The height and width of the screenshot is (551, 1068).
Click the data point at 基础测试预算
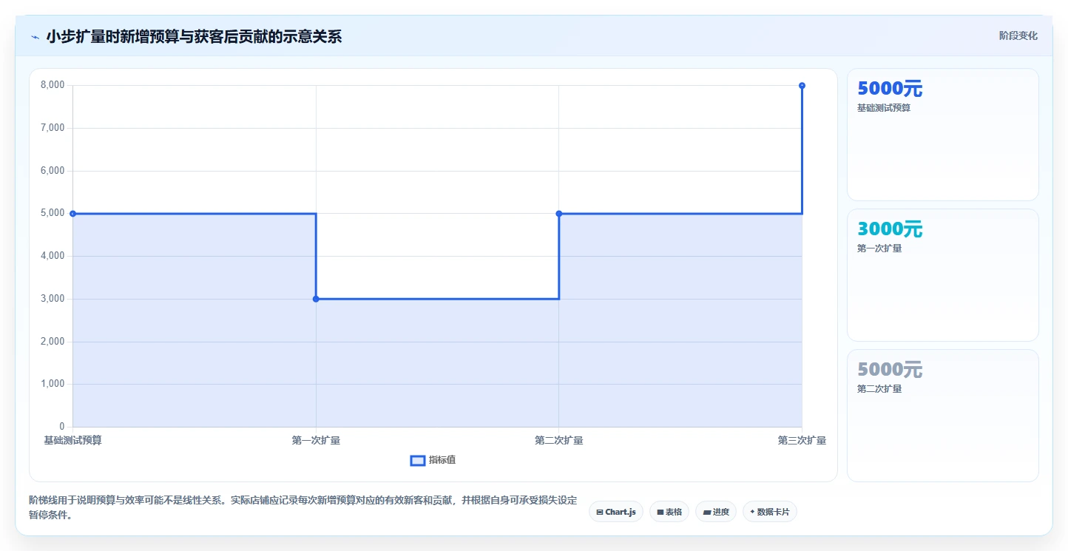72,214
